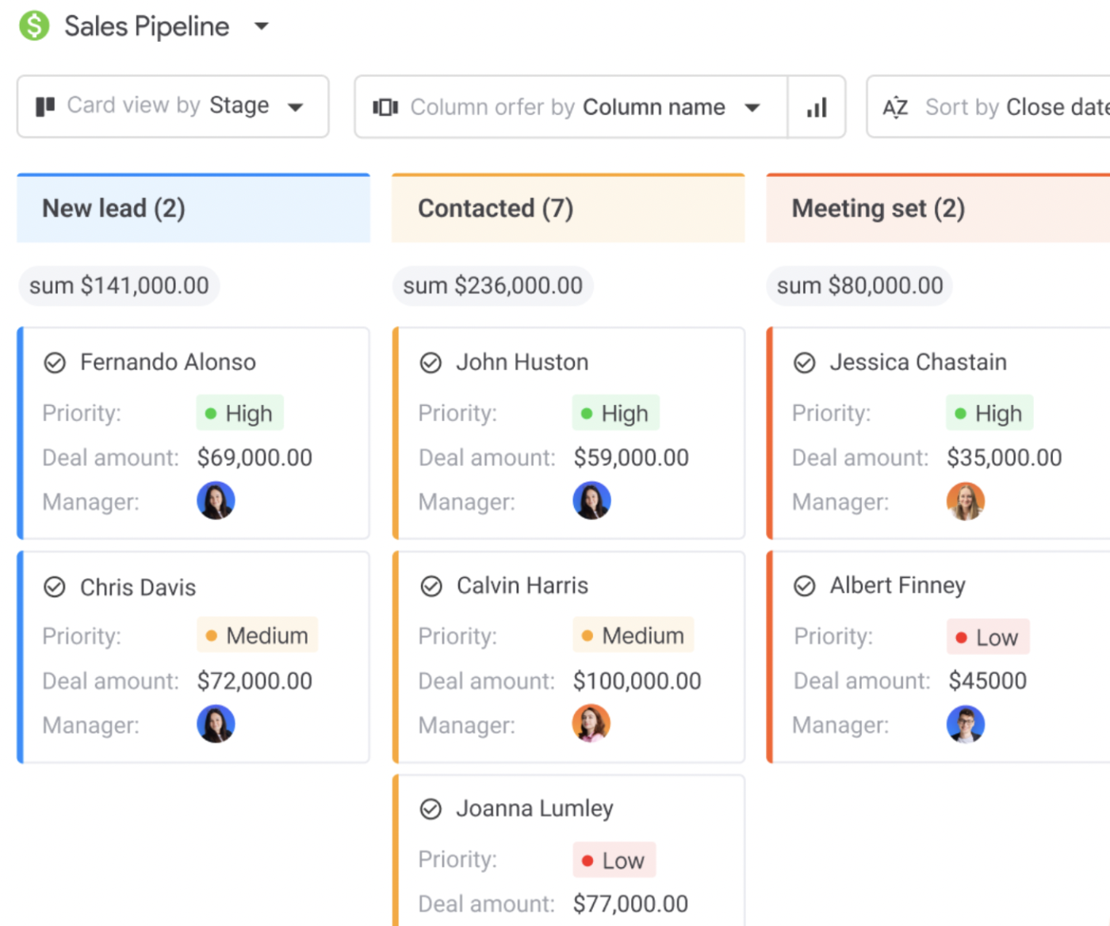The height and width of the screenshot is (926, 1110).
Task: Mark Fernando Alonso's card as complete
Action: tap(55, 363)
